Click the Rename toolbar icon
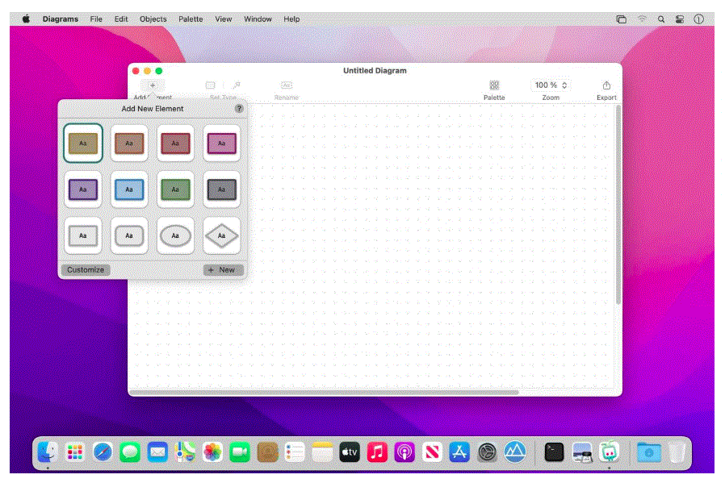Screen dimensions: 725x483 coord(287,85)
